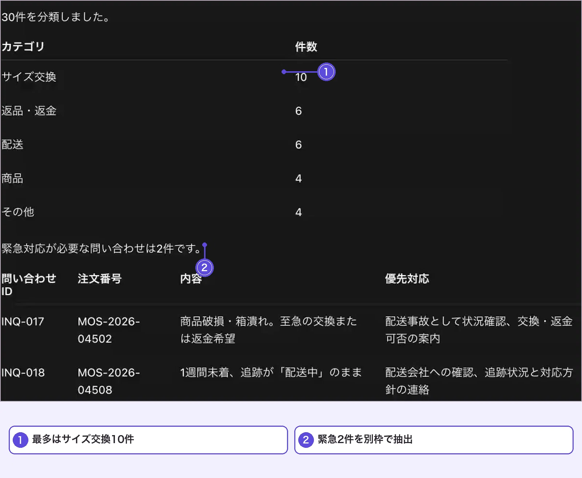582x478 pixels.
Task: Click the count '10' for サイズ交換
Action: pyautogui.click(x=301, y=77)
